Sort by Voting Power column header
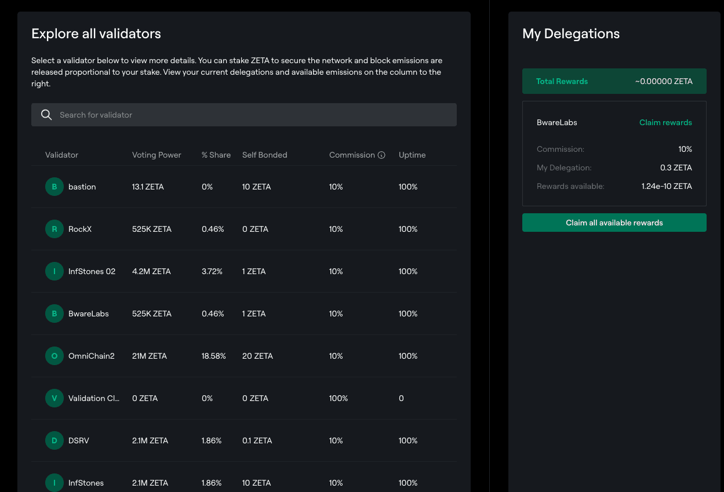This screenshot has height=492, width=724. [157, 155]
